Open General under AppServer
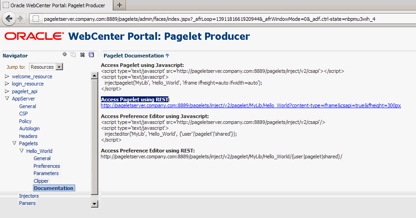416x218 pixels. pos(28,106)
